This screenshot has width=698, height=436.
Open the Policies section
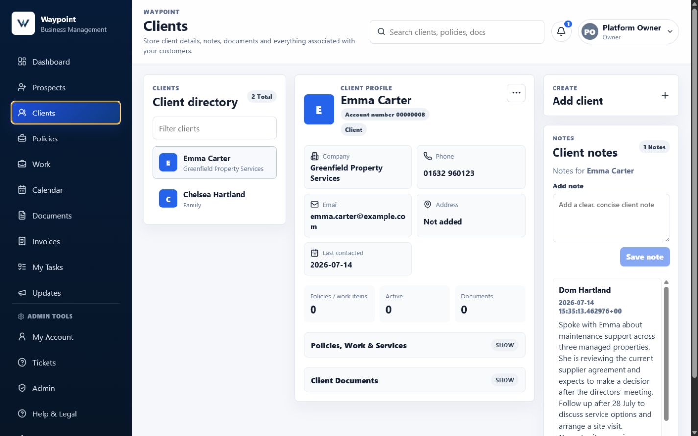(x=66, y=138)
